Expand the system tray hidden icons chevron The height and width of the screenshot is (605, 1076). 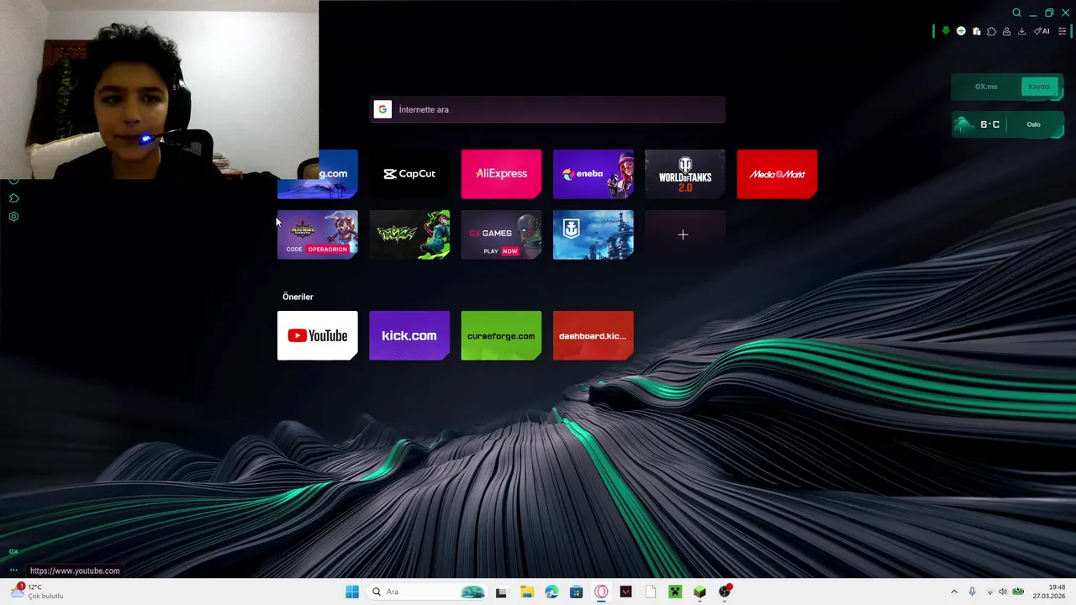tap(954, 592)
